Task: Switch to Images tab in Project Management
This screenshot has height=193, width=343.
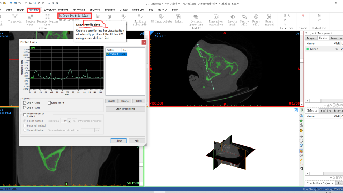Action: [x=311, y=38]
